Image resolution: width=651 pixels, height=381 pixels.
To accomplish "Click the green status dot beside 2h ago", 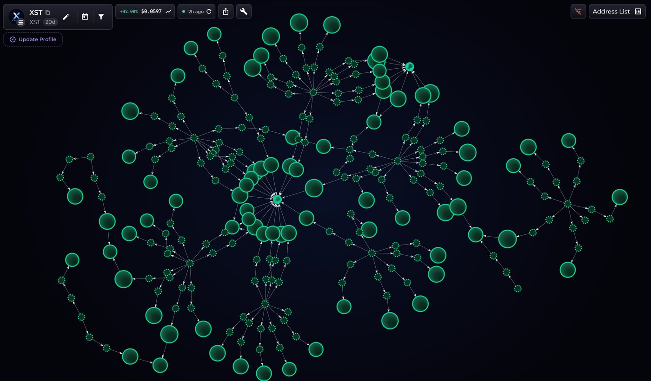I will click(x=184, y=12).
